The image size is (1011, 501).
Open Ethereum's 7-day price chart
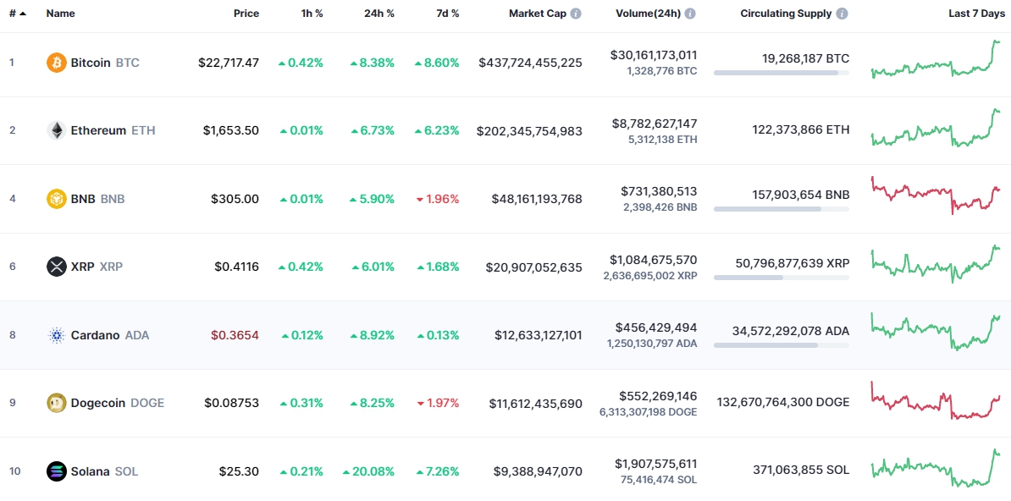click(x=936, y=128)
